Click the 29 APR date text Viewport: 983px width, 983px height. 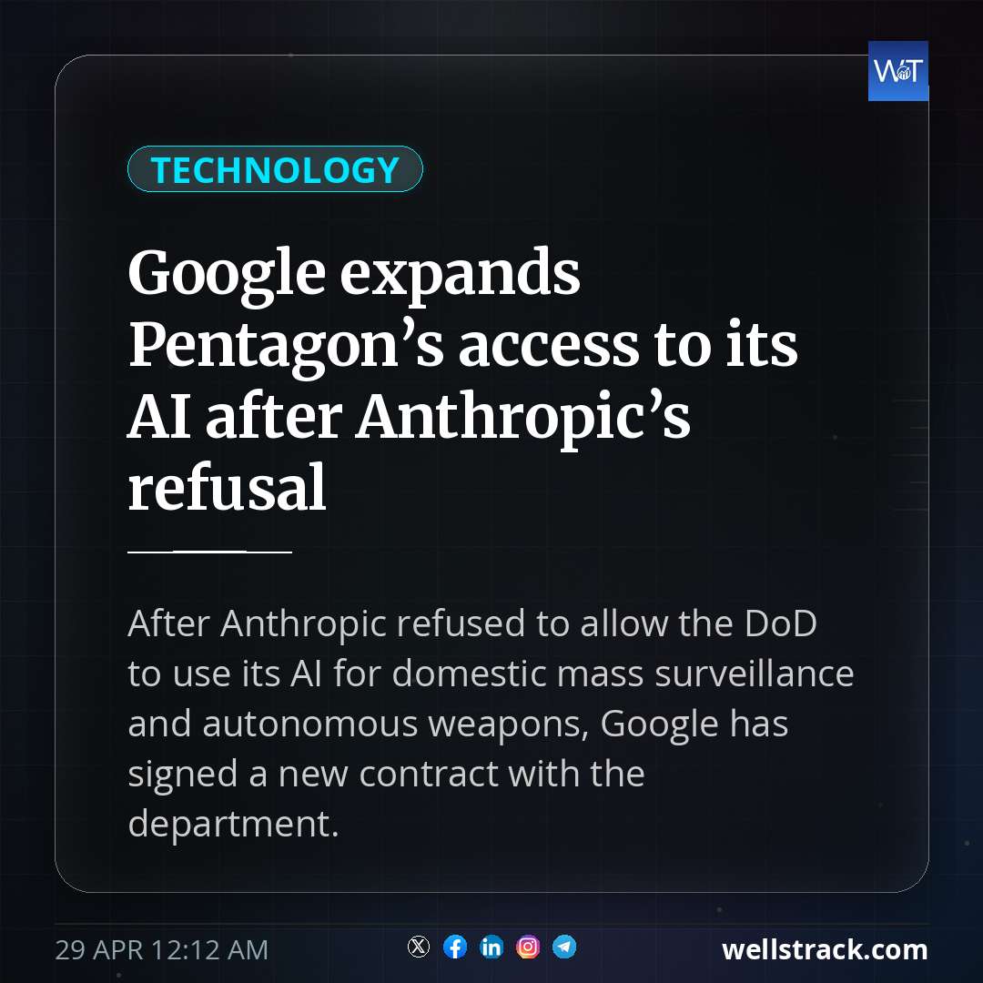coord(98,949)
